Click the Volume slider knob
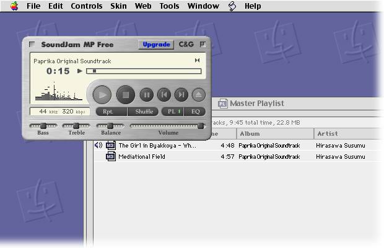 click(201, 126)
